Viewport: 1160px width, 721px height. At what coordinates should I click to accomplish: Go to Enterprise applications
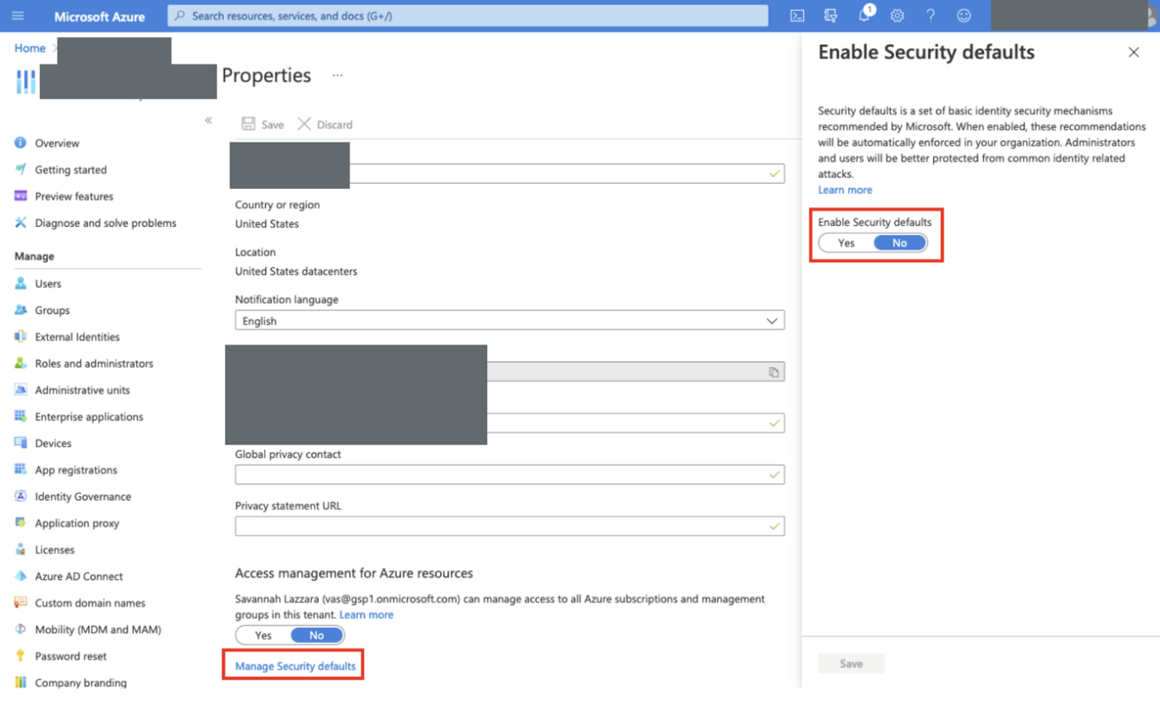pyautogui.click(x=88, y=417)
